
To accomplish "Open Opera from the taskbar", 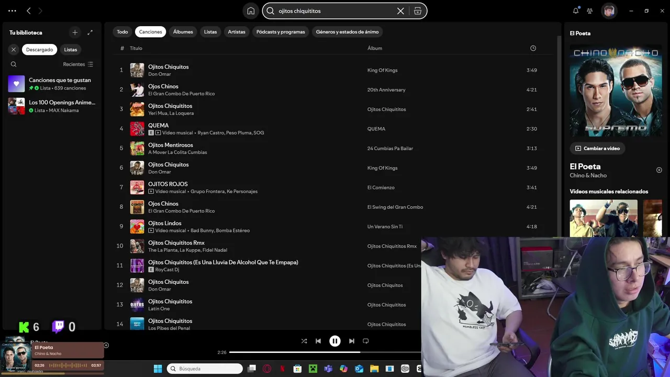I will tap(267, 369).
